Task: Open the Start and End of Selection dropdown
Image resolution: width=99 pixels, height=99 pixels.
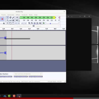Action: click(x=28, y=74)
